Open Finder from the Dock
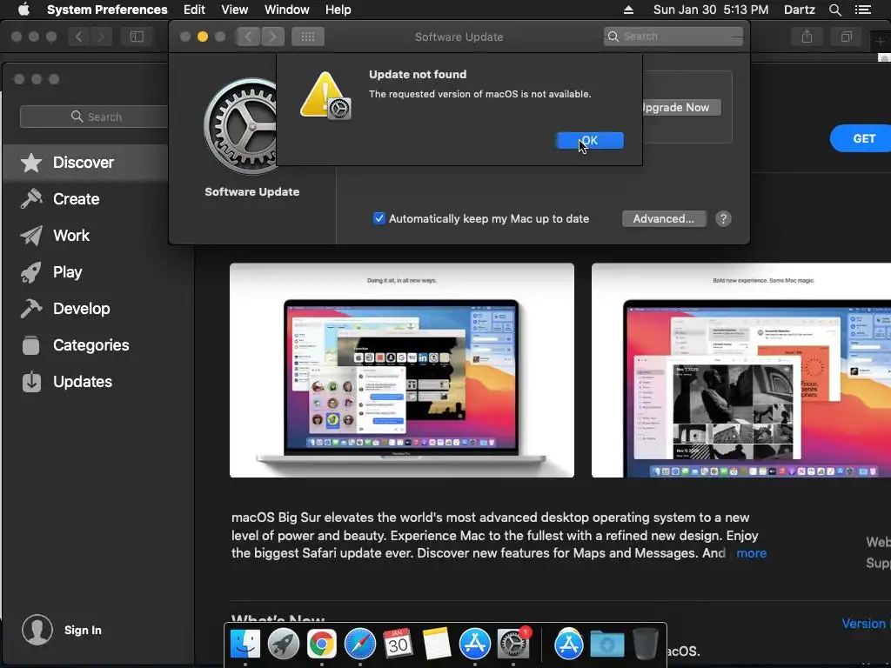The image size is (891, 668). point(245,644)
